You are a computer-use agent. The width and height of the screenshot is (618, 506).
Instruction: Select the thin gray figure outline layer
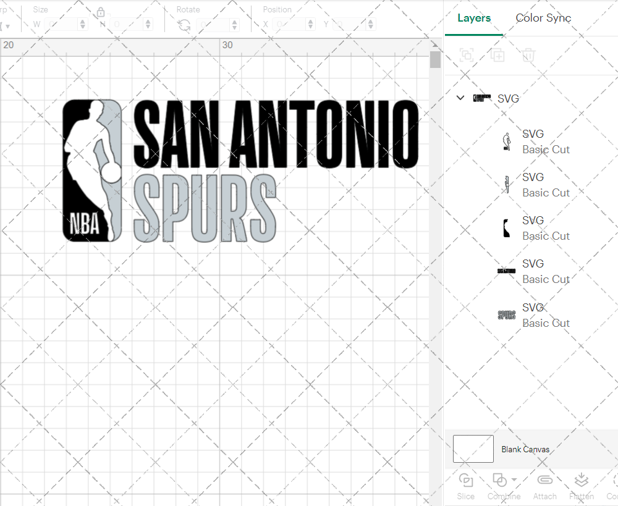coord(507,185)
